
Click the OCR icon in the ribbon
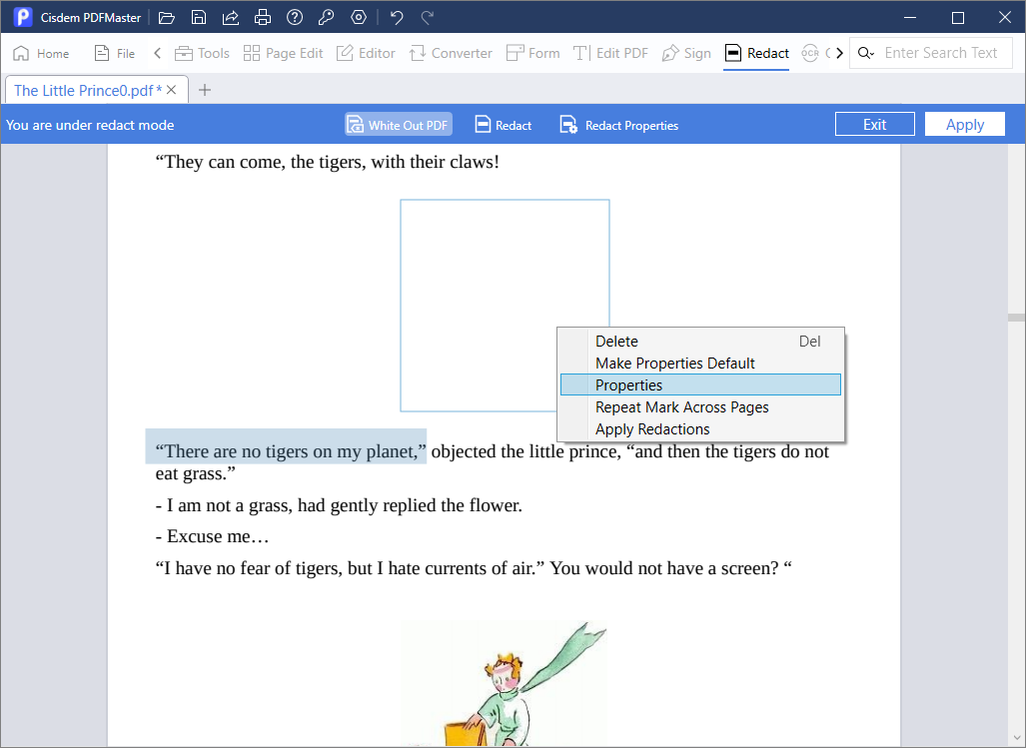click(x=810, y=53)
